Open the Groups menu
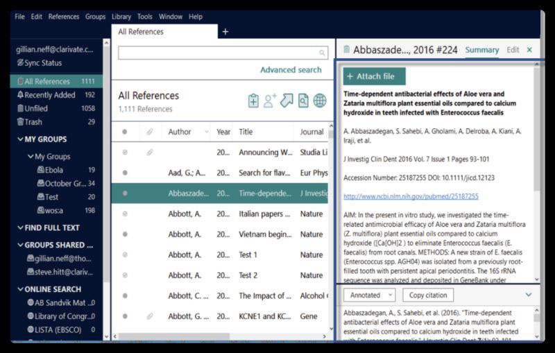The height and width of the screenshot is (353, 555). pyautogui.click(x=95, y=17)
